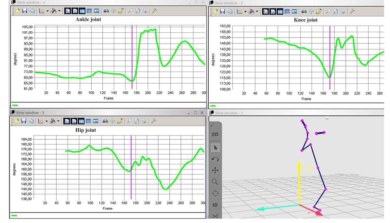
Task: Select translate move tool in 3D view
Action: 215,170
